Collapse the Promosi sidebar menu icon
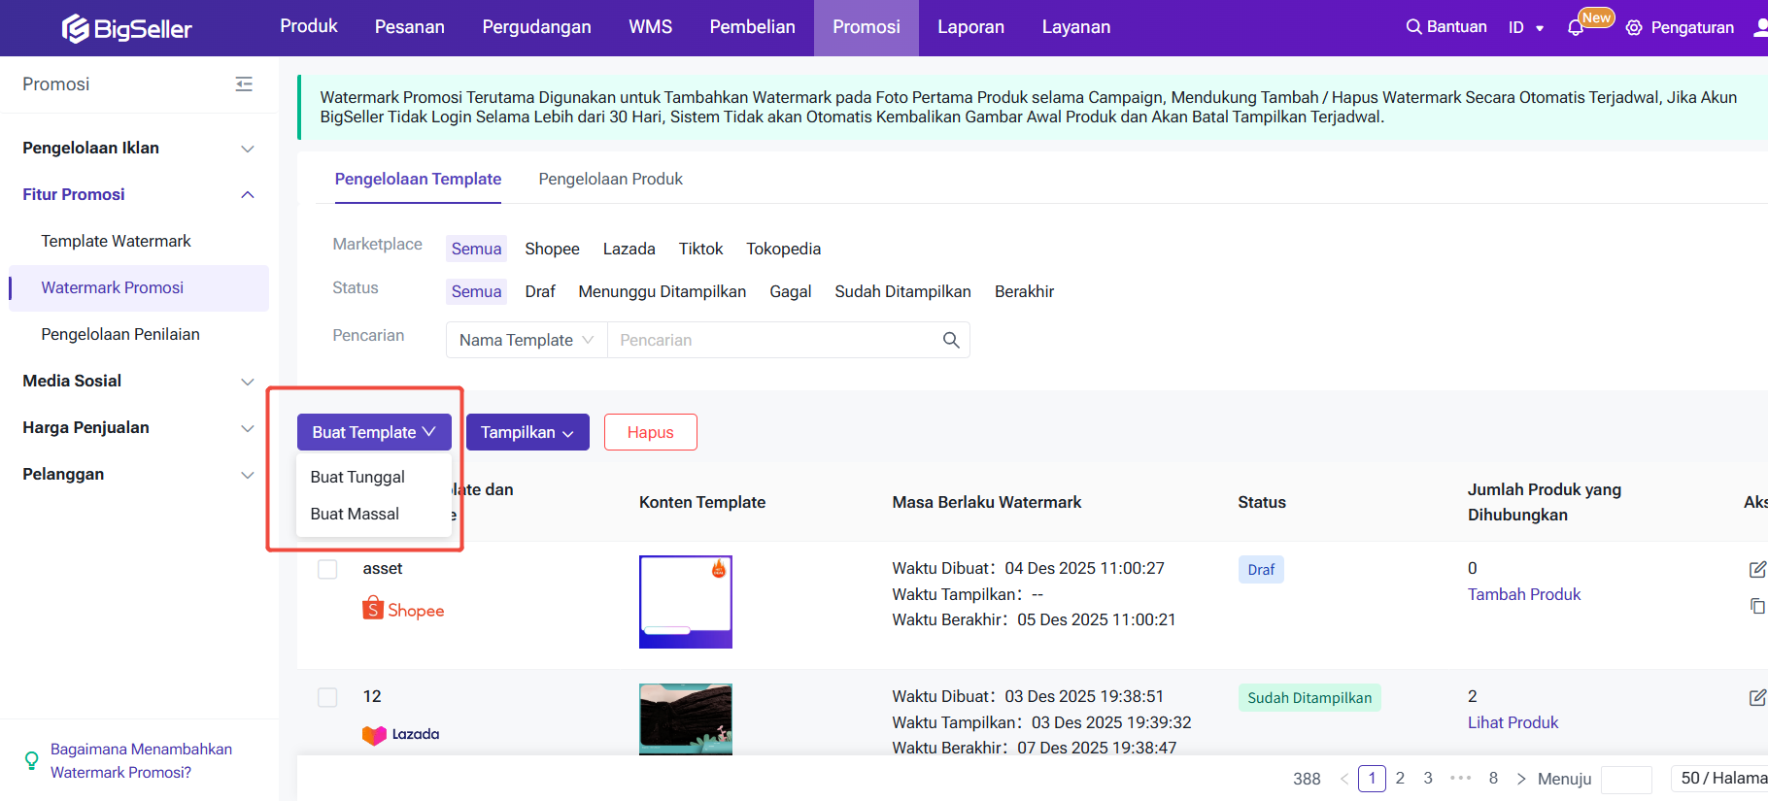The image size is (1768, 801). (244, 84)
